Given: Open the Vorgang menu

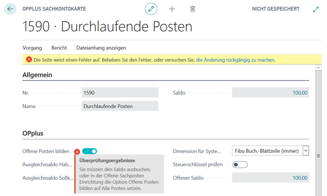Looking at the screenshot, I should [x=32, y=48].
